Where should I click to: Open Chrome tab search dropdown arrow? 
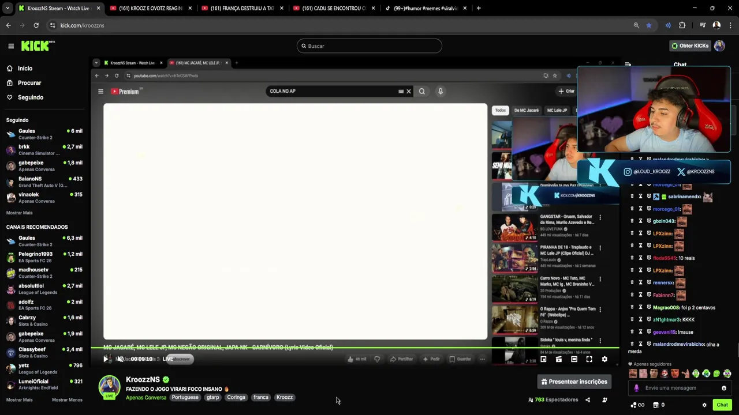coord(8,8)
